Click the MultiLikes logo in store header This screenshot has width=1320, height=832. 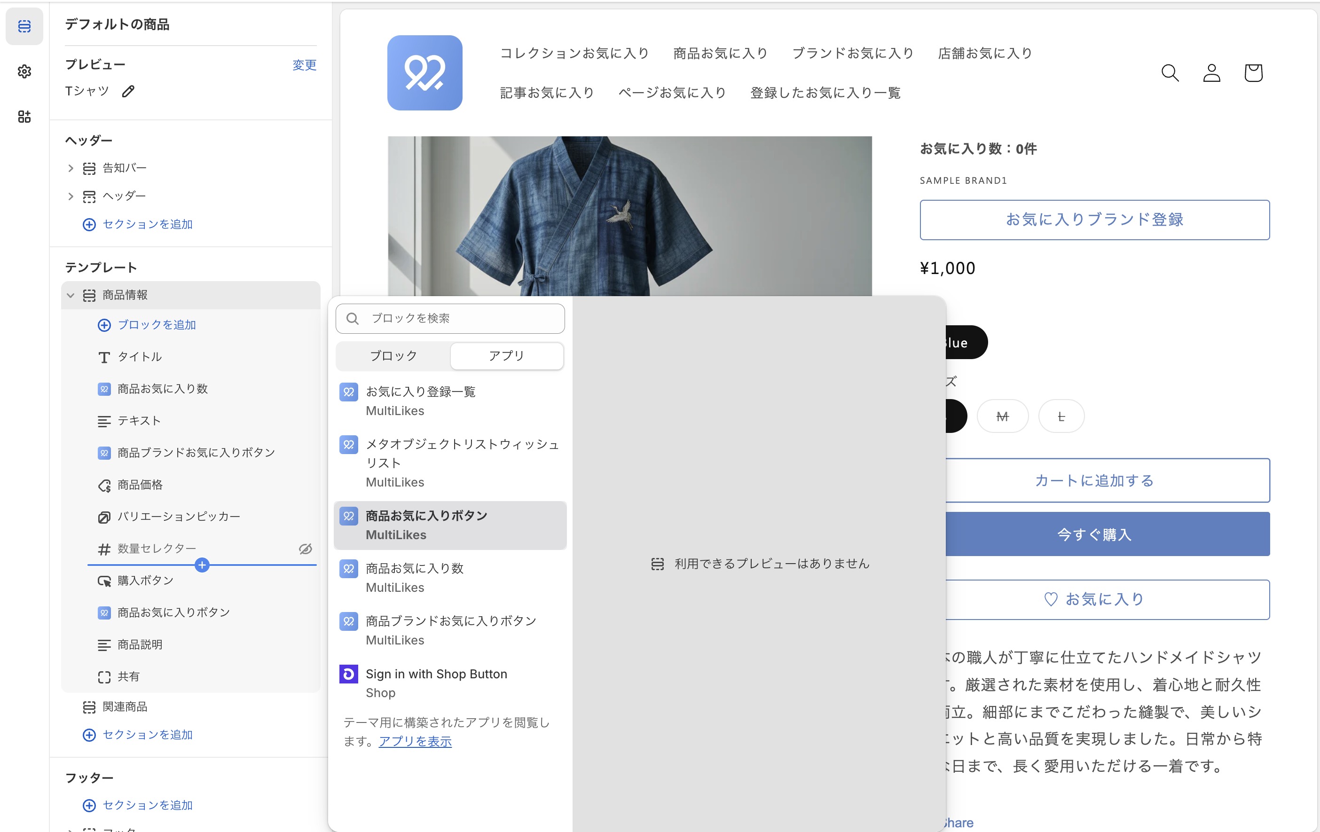click(424, 73)
